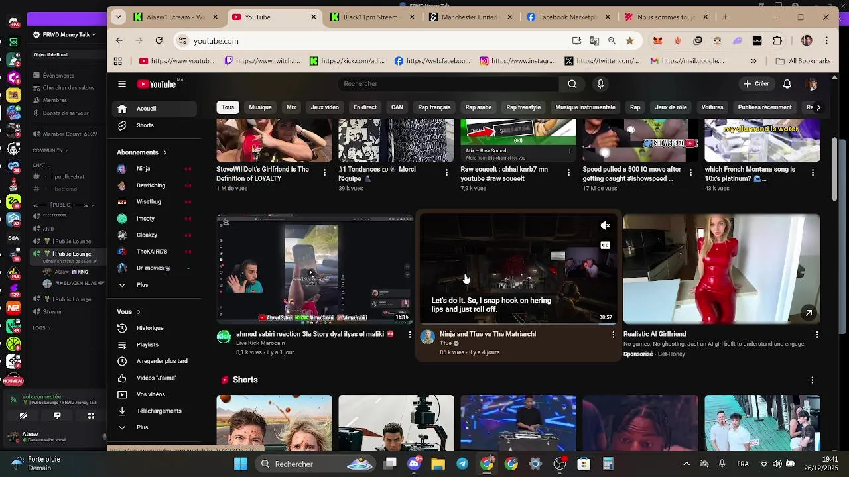Open the ahmed sabiri channel avatar
Image resolution: width=849 pixels, height=477 pixels.
(x=224, y=337)
